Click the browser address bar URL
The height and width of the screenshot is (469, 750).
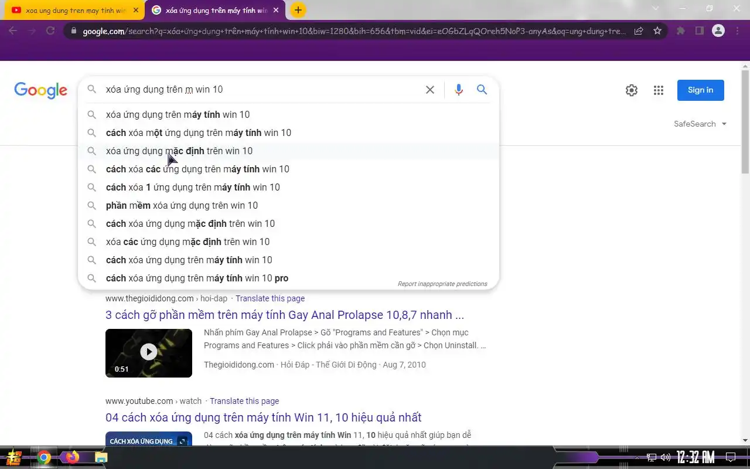click(354, 31)
